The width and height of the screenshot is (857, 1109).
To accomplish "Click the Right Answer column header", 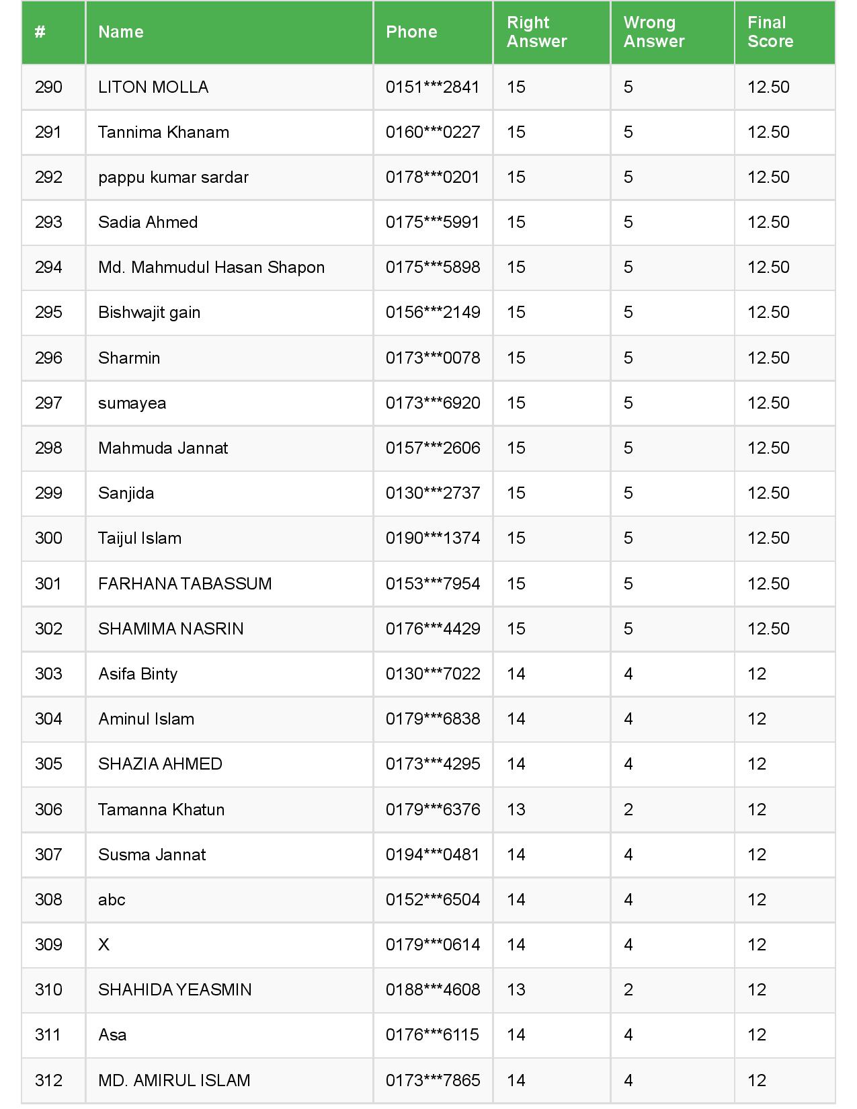I will tap(536, 32).
